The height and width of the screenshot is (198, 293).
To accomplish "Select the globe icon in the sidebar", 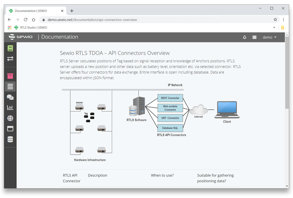I will pyautogui.click(x=10, y=118).
